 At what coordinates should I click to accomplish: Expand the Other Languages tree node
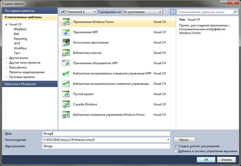coord(6,58)
